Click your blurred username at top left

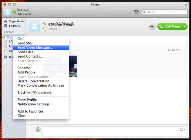click(x=23, y=10)
